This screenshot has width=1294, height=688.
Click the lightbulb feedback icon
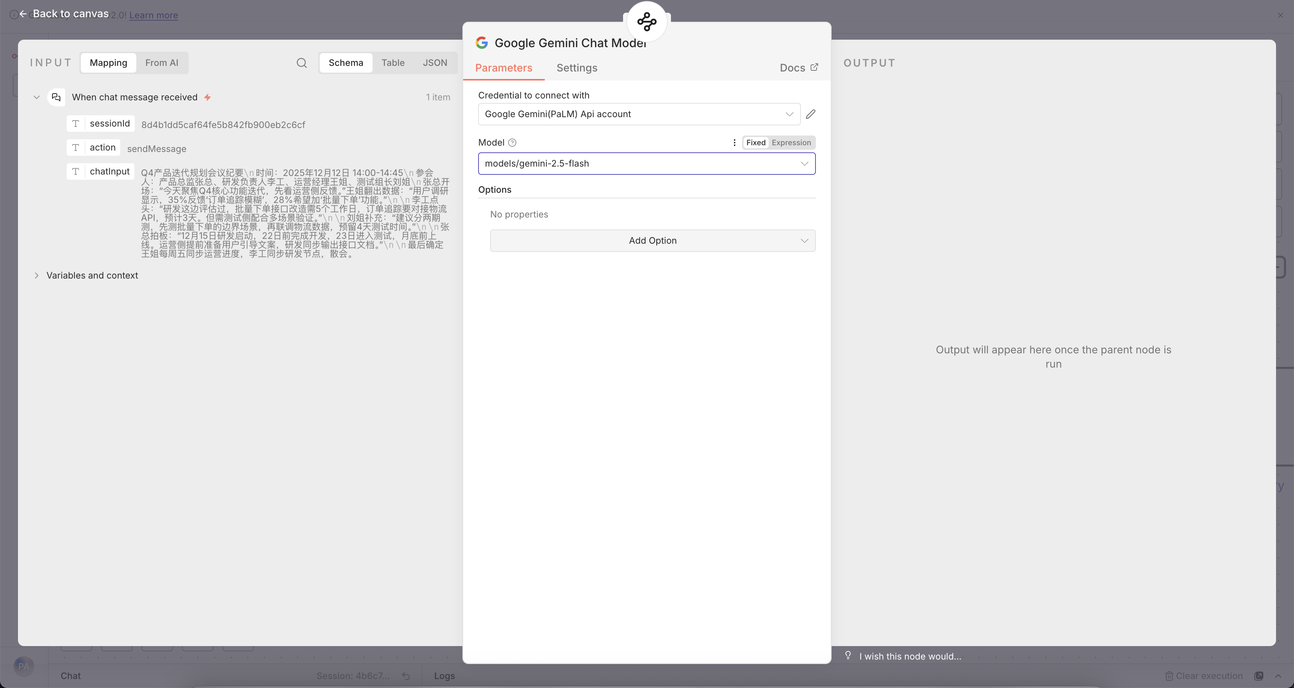848,655
